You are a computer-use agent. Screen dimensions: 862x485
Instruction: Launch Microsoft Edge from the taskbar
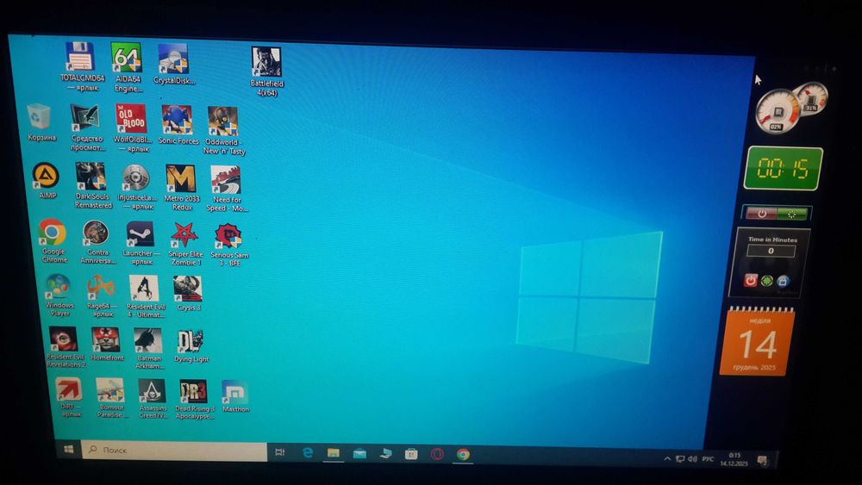tap(308, 452)
